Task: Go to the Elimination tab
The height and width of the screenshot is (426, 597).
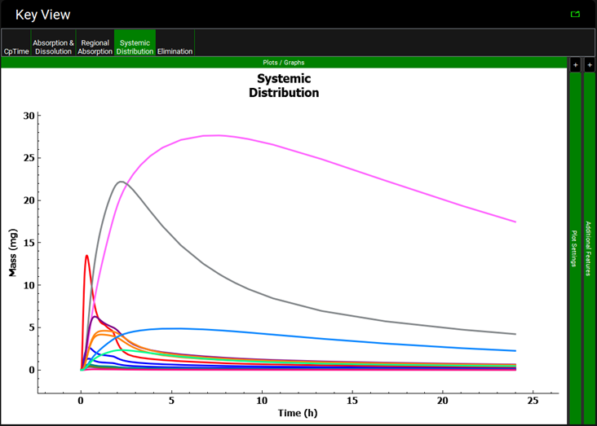Action: pos(175,51)
